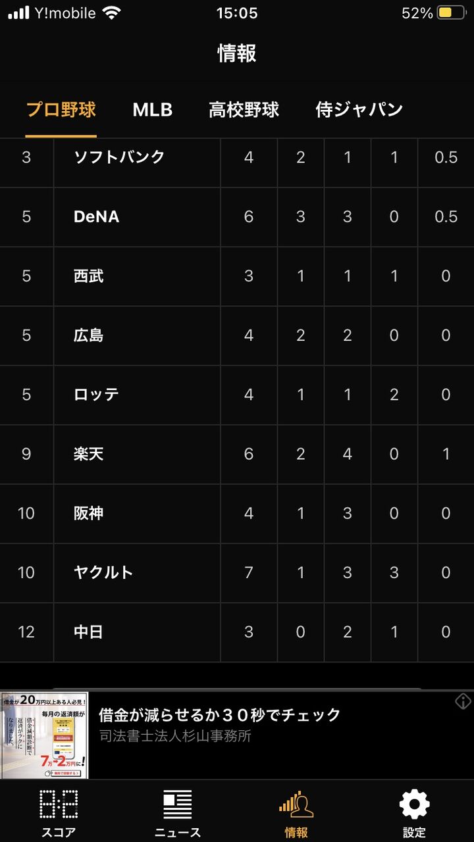474x842 pixels.
Task: Tap the Wi-Fi icon in status bar
Action: tap(113, 13)
